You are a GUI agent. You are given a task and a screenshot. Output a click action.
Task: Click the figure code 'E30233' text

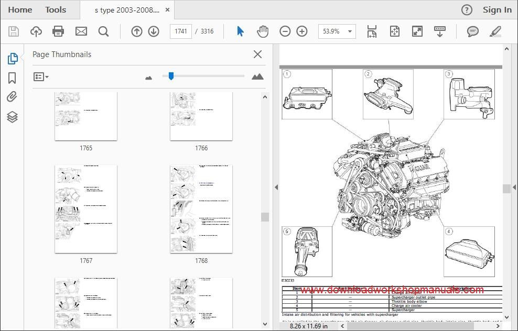click(x=288, y=281)
